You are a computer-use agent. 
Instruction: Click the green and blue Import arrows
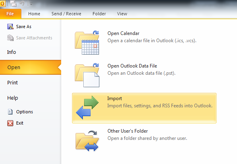coord(87,107)
